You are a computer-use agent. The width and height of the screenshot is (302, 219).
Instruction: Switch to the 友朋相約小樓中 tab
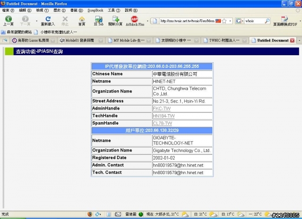click(176, 40)
